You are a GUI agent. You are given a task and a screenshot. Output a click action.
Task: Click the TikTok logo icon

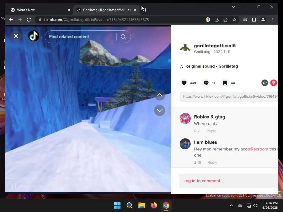tap(33, 36)
